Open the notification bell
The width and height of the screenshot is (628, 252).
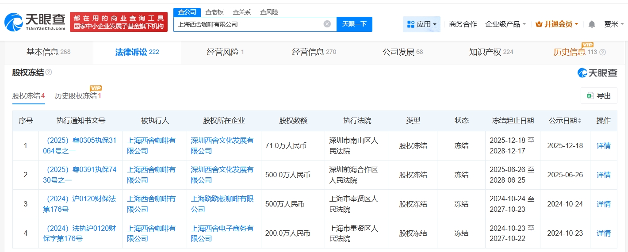click(592, 24)
